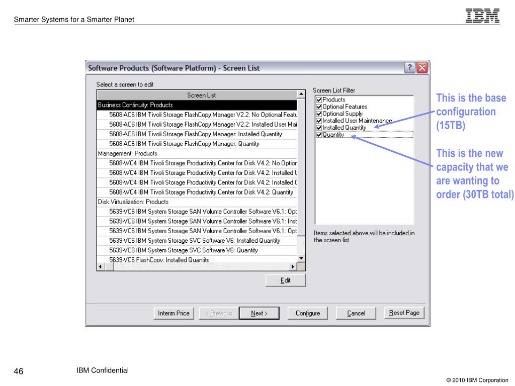Click the Configure button
This screenshot has width=515, height=386.
(x=308, y=313)
